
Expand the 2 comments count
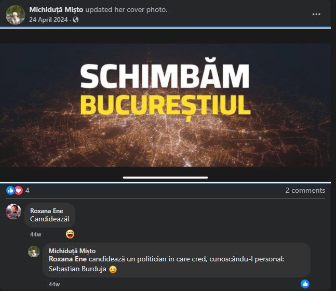click(x=305, y=190)
